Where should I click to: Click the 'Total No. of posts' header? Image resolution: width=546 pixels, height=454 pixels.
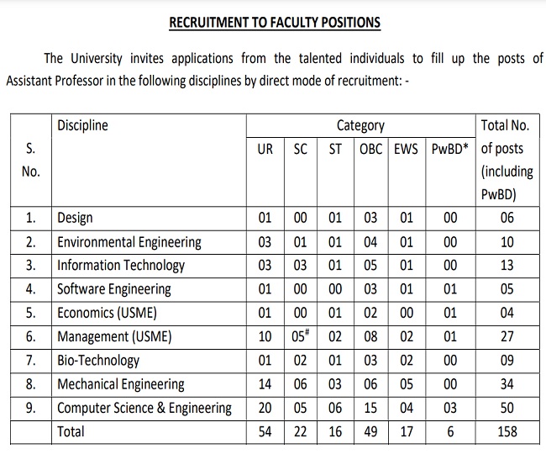[x=506, y=160]
